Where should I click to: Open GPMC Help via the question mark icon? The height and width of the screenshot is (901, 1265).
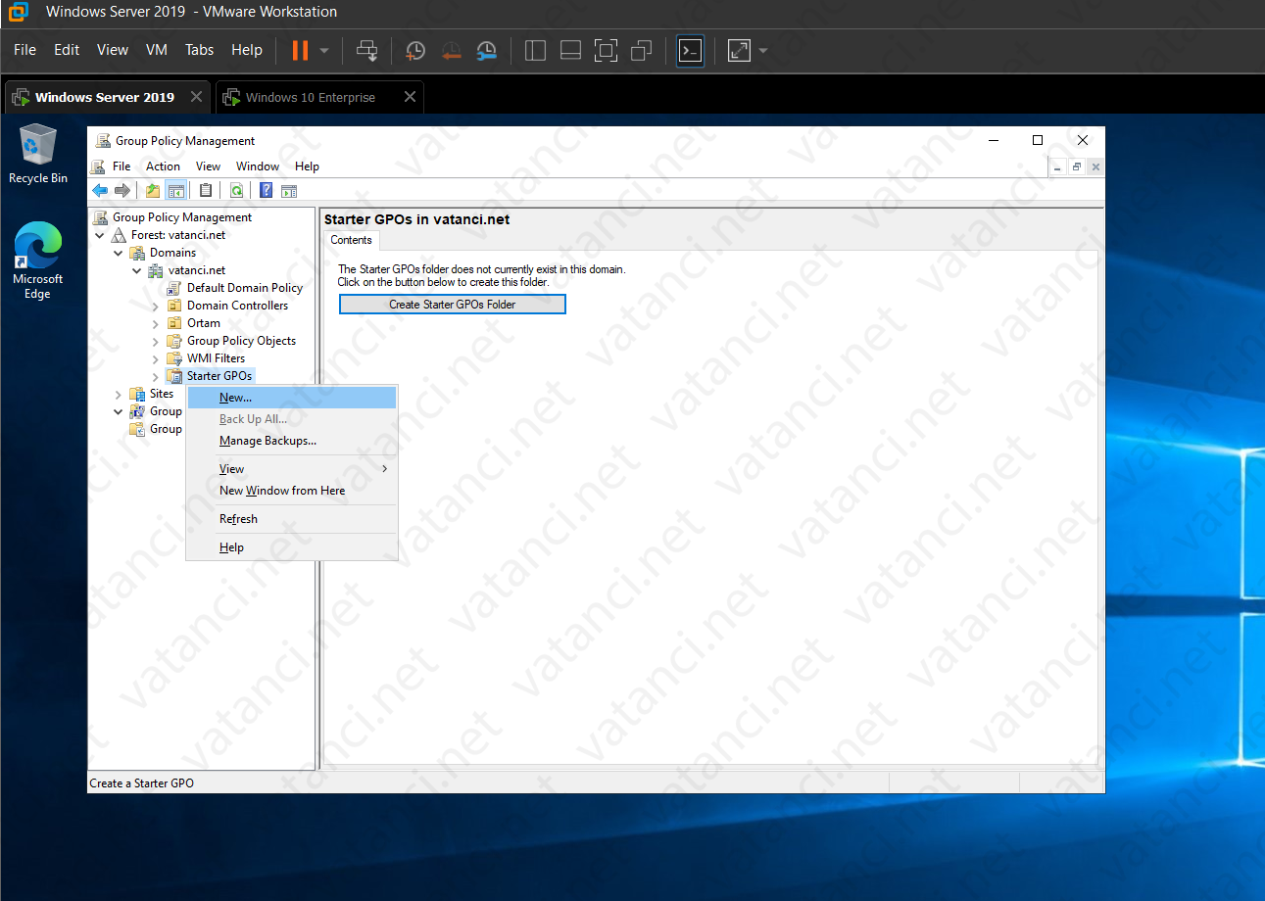(266, 189)
